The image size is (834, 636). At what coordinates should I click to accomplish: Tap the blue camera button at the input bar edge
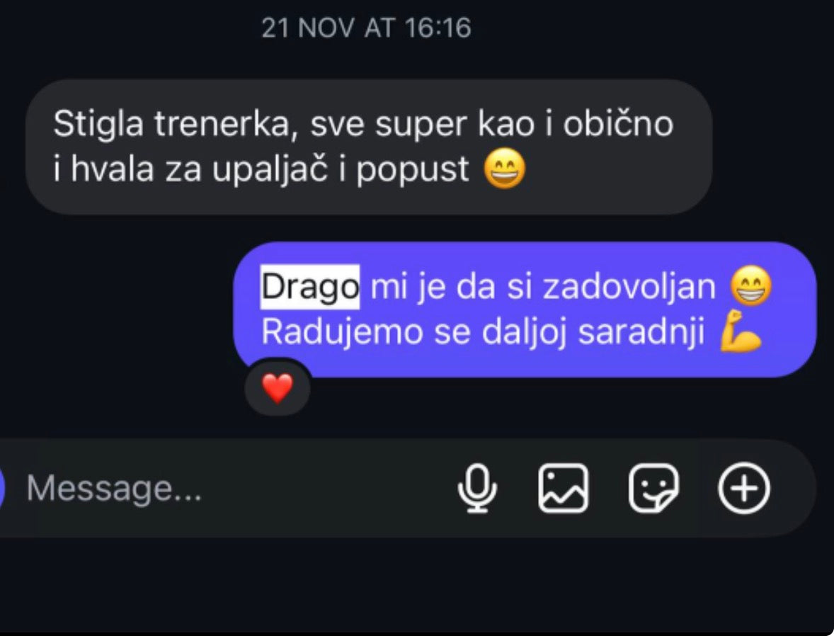[x=1, y=488]
